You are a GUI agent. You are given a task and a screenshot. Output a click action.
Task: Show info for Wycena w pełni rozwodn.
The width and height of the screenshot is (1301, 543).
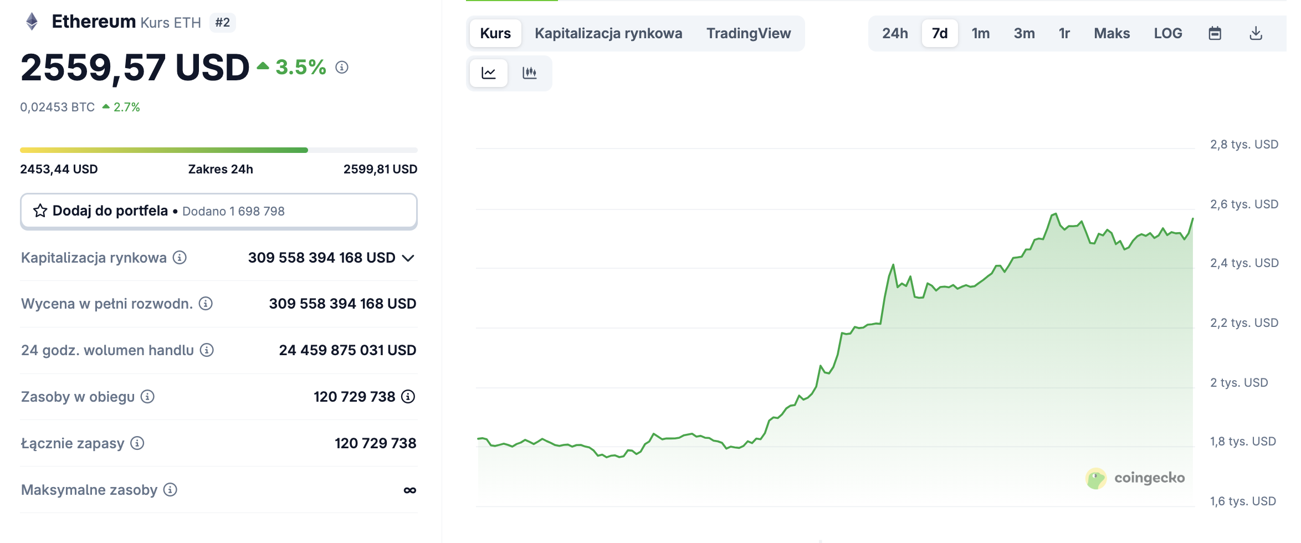[206, 304]
